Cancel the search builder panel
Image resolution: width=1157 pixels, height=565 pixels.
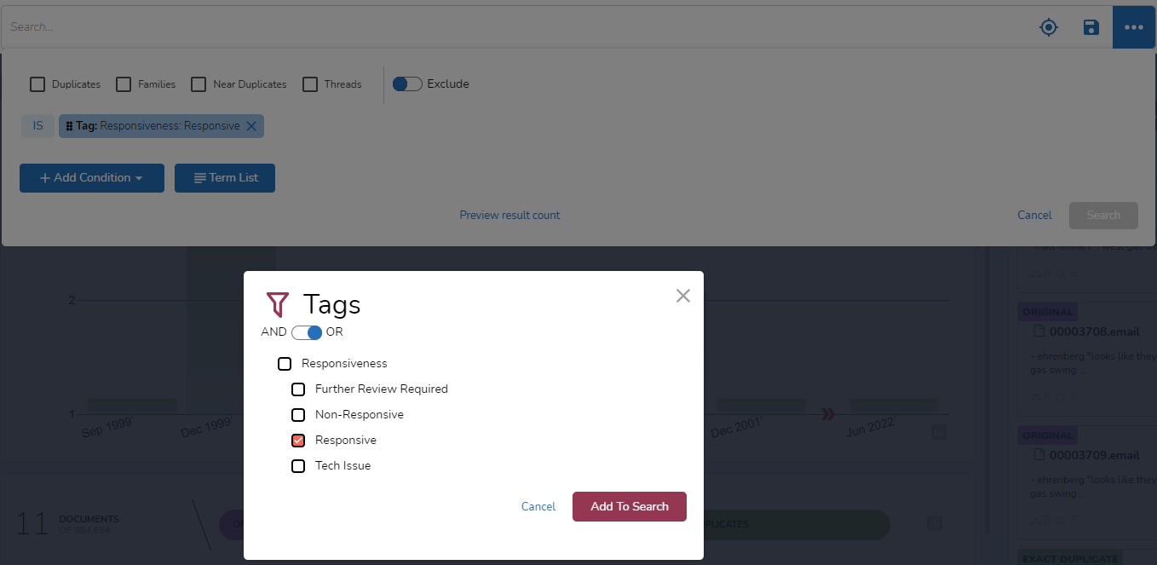(1034, 216)
